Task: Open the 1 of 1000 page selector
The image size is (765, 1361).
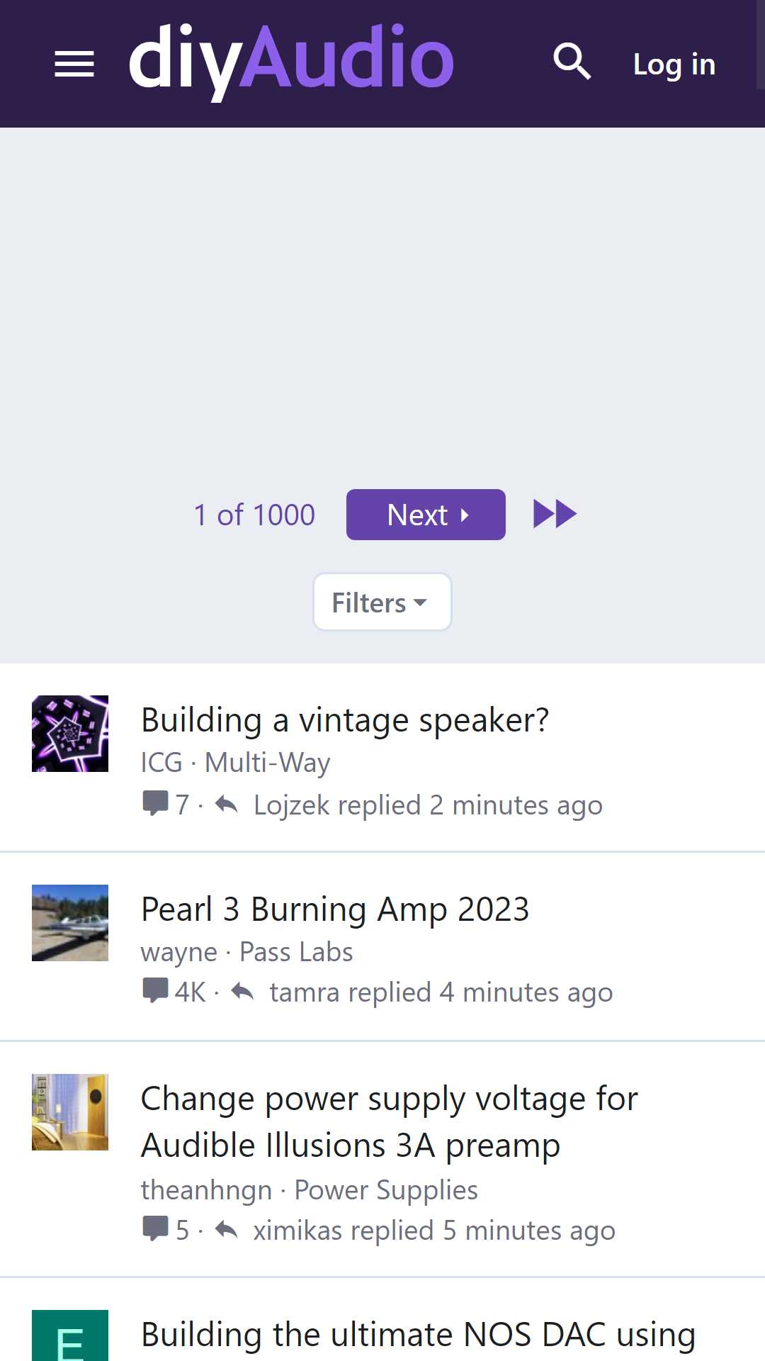Action: 254,515
